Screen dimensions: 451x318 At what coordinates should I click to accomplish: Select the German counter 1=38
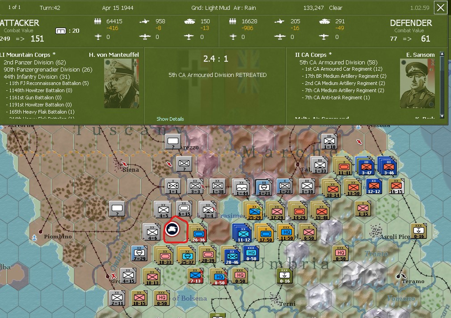(218, 186)
